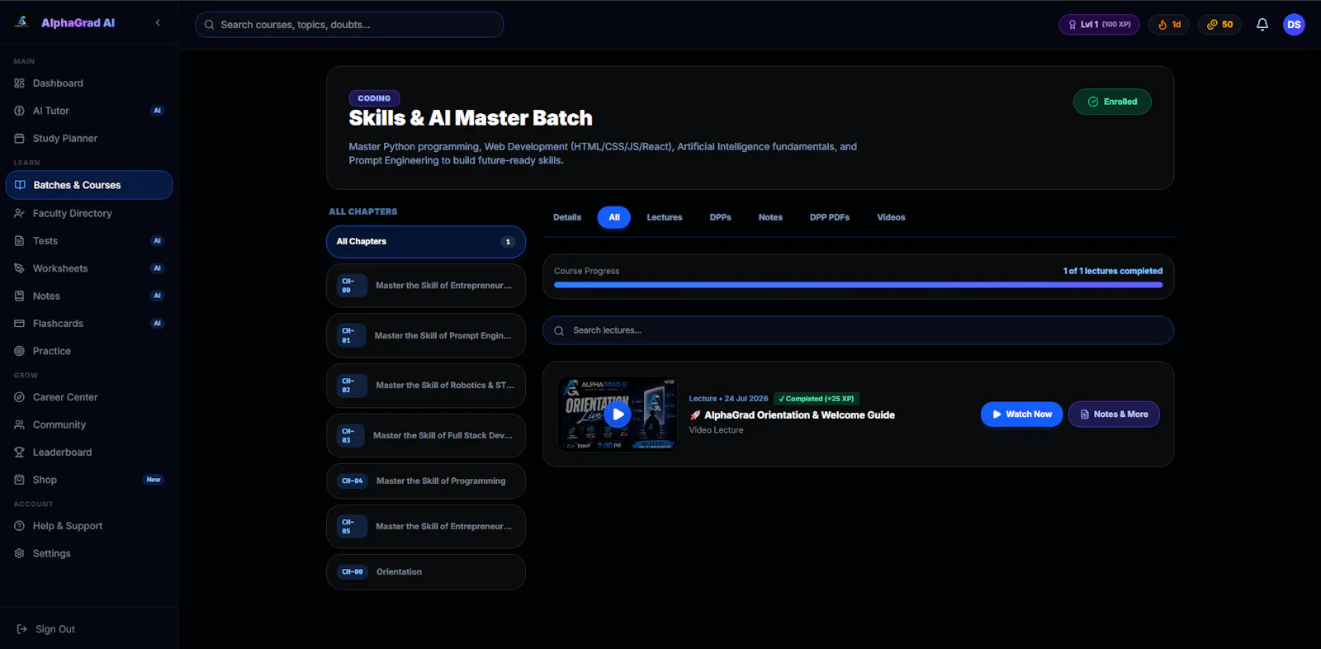Click the Completed (+25 XP) badge
Viewport: 1321px width, 649px height.
pos(817,399)
